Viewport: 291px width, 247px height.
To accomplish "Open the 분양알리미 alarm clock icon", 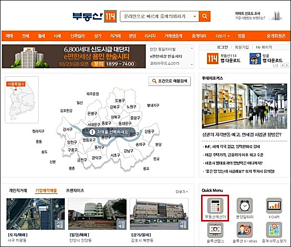I will coord(244,206).
